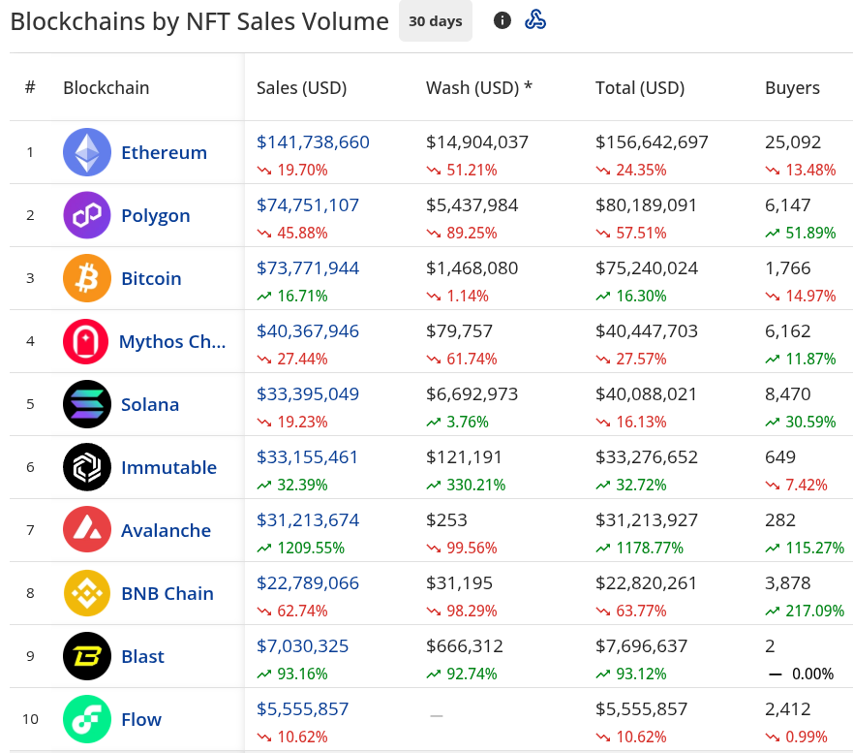Open the Solana blockchain link
Screen dimensions: 853x753
[x=150, y=404]
